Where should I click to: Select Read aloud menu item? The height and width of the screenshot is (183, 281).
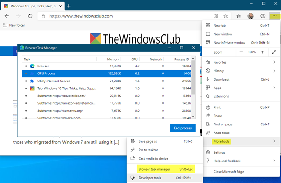241,133
